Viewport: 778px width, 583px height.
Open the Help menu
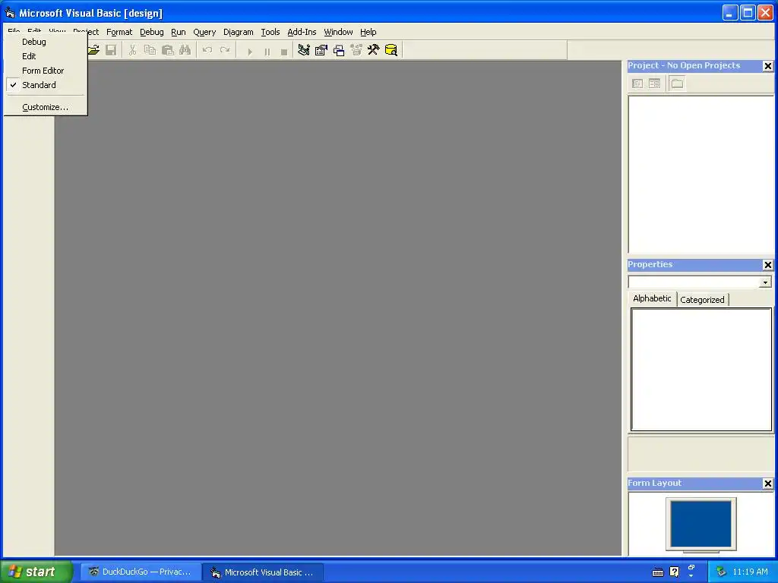(x=368, y=32)
